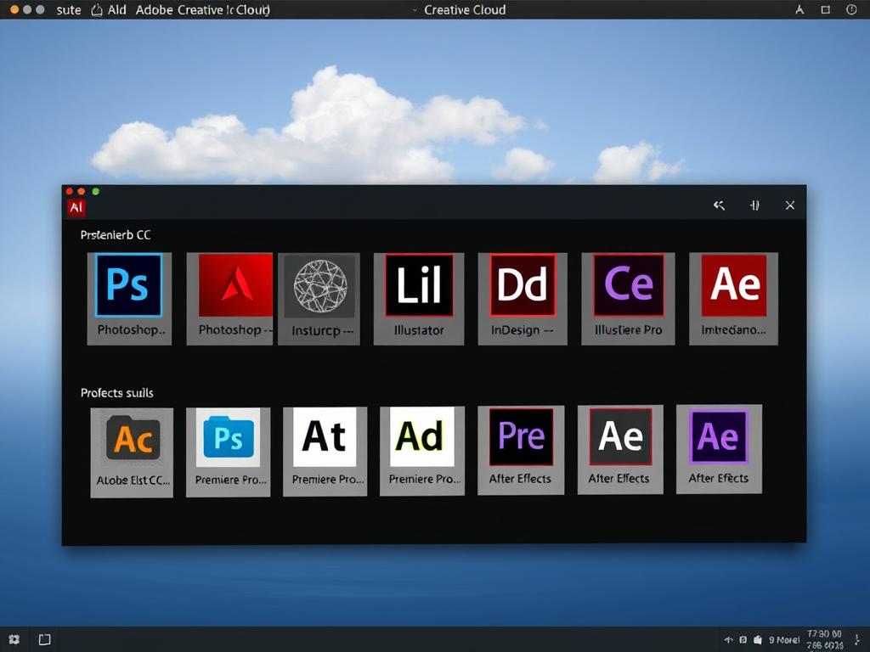Image resolution: width=870 pixels, height=652 pixels.
Task: Click the small square tray icon in taskbar
Action: click(743, 639)
